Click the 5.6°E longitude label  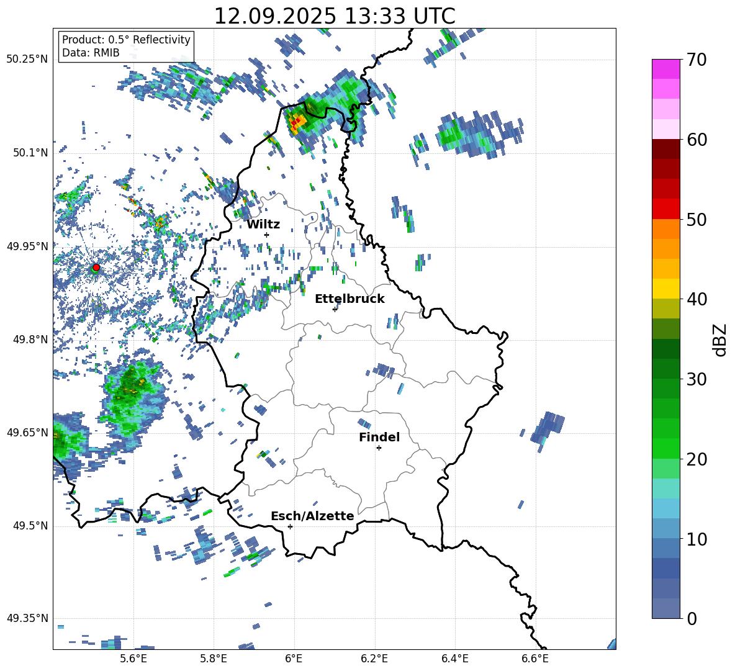click(133, 659)
